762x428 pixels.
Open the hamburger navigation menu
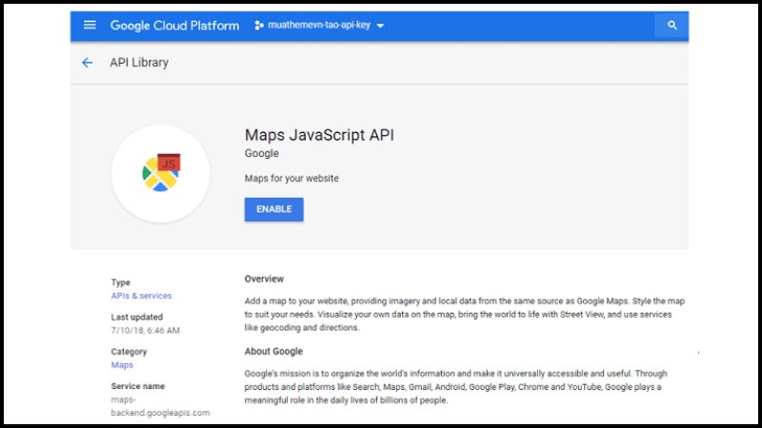pos(90,25)
